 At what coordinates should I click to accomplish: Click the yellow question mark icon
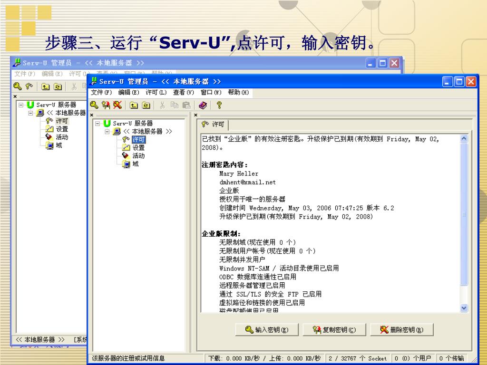[219, 105]
